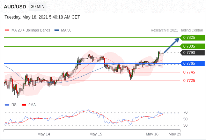Image resolution: width=206 pixels, height=140 pixels.
Task: Click the RSI 70 level label
Action: pos(185,113)
